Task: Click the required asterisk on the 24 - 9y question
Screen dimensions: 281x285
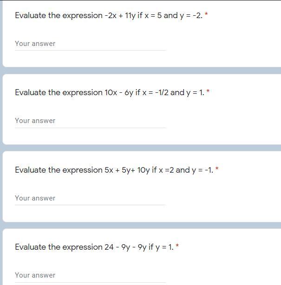Action: click(x=177, y=246)
